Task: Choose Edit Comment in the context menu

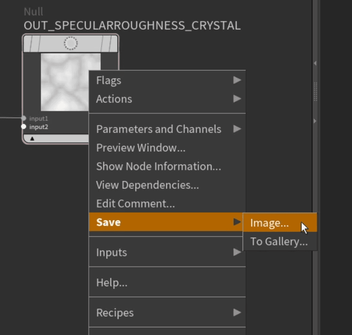Action: tap(135, 203)
